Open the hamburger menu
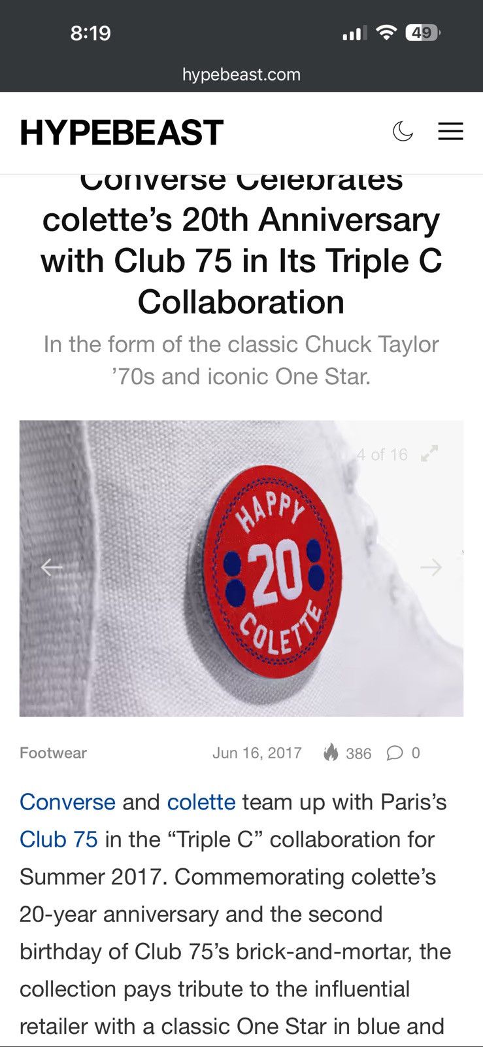This screenshot has width=483, height=1047. coord(450,132)
